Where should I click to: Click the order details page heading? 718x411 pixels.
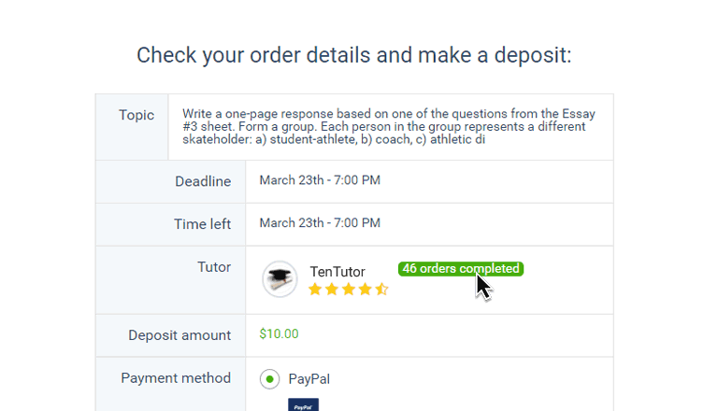(x=353, y=55)
